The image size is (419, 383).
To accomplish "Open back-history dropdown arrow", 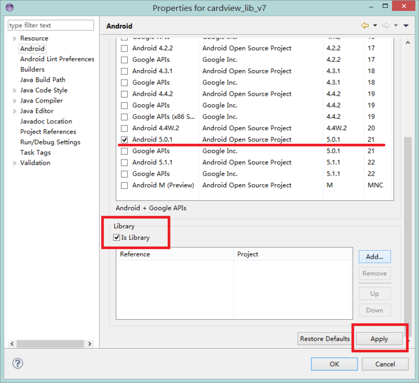I will click(x=375, y=26).
